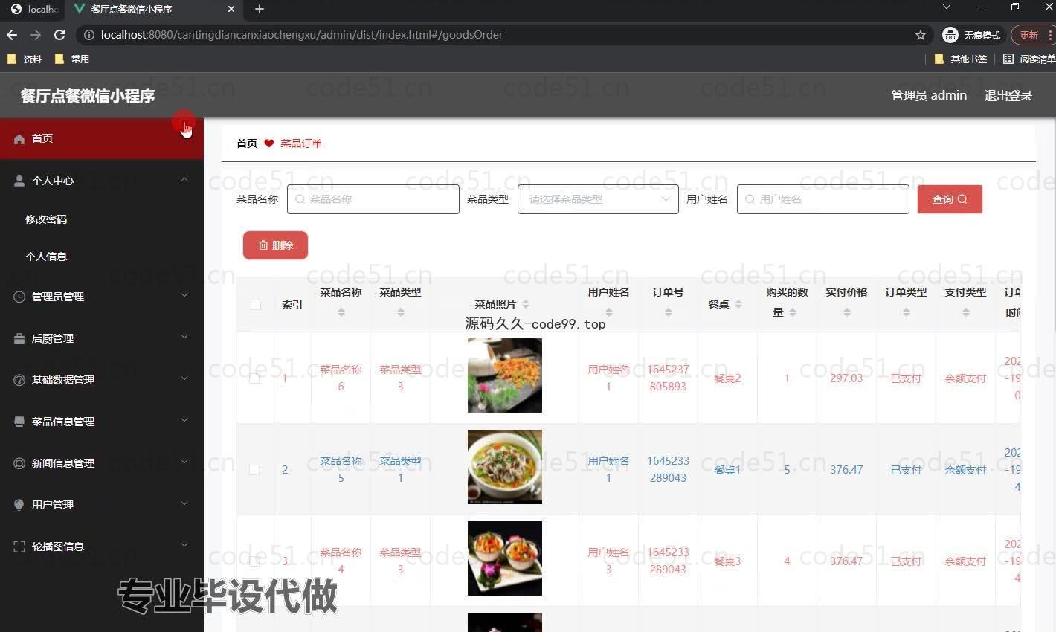Expand 菜品信息管理 sidebar menu
The width and height of the screenshot is (1056, 632).
point(102,422)
